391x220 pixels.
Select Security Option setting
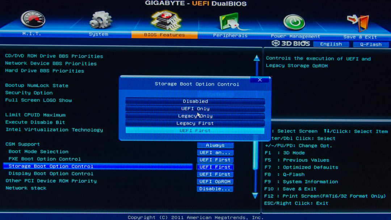point(29,93)
